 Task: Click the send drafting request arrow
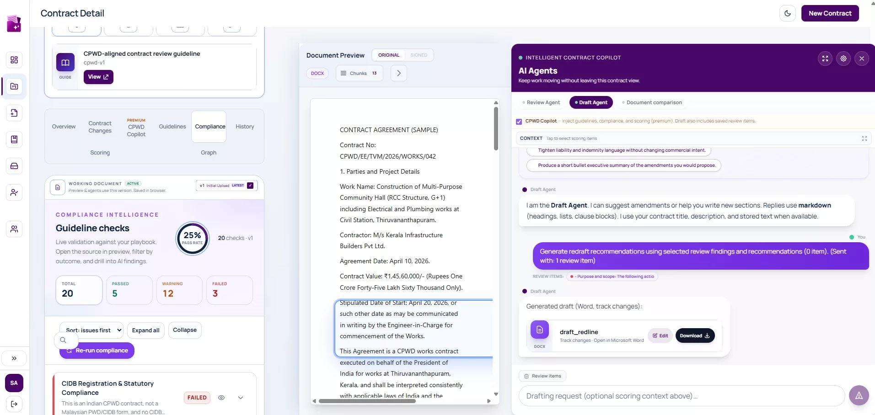(859, 396)
